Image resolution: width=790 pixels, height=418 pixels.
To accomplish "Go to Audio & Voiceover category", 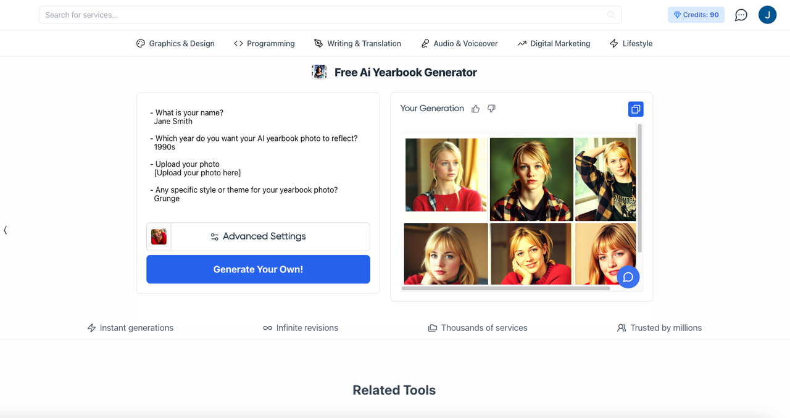I will 459,44.
